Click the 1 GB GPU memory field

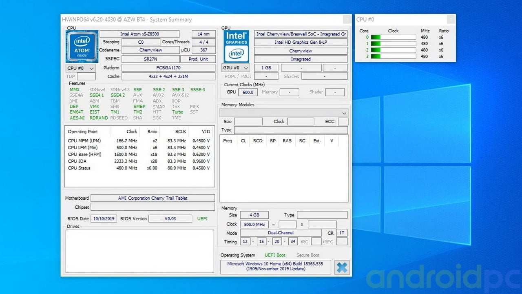[x=266, y=68]
